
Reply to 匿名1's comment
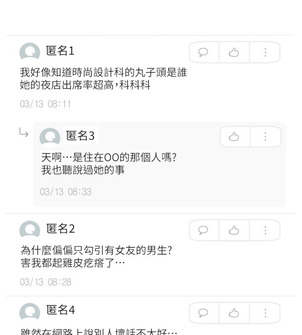tap(203, 52)
